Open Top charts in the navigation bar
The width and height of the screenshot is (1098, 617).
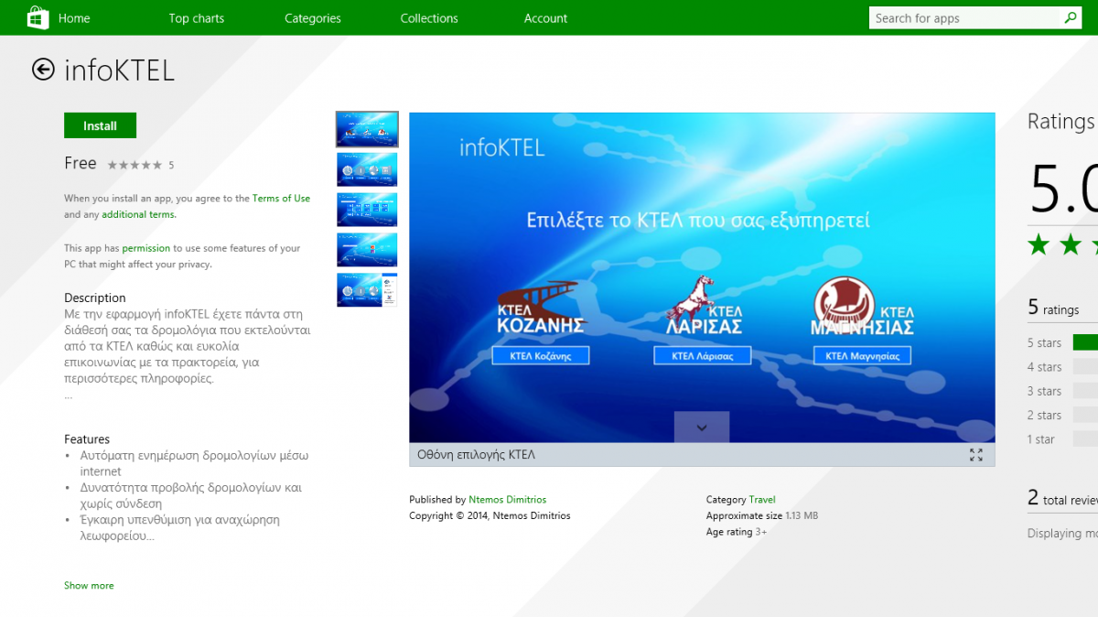tap(196, 18)
